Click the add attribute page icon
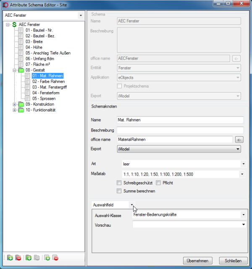252x269 pixels. coord(47,258)
